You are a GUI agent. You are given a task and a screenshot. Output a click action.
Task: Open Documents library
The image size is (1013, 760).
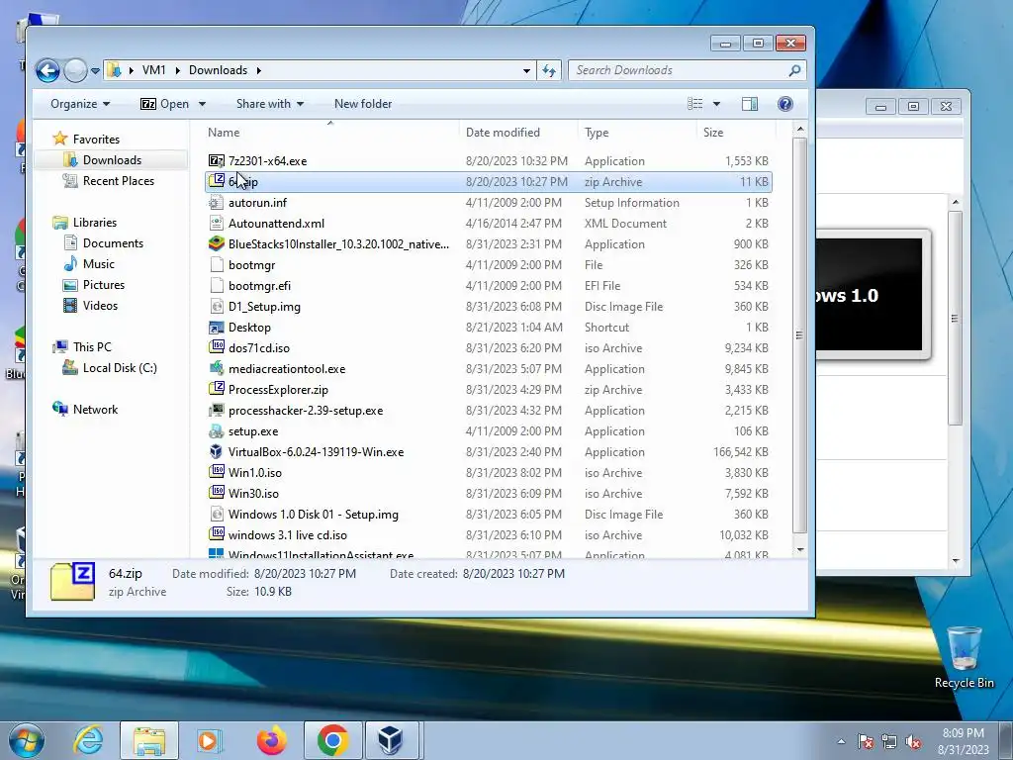pos(113,243)
